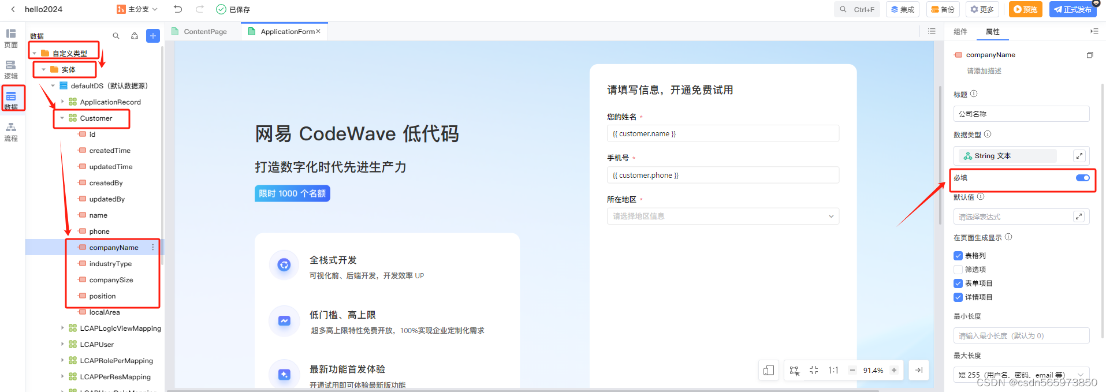Click the 集成 button
Image resolution: width=1106 pixels, height=392 pixels.
[903, 9]
